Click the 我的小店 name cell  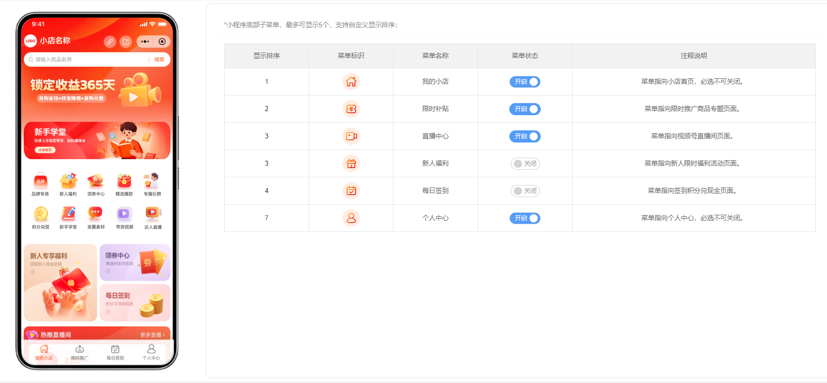[436, 81]
